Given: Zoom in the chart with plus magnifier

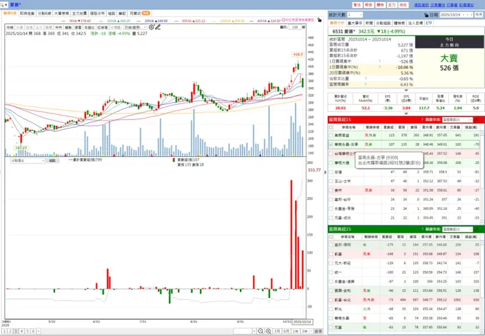Looking at the screenshot, I should (268, 331).
